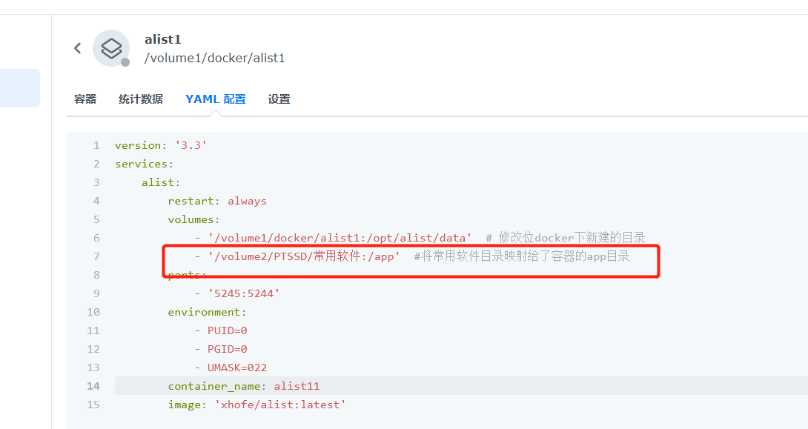Click the alist1 project layers icon
The image size is (808, 429).
tap(111, 48)
